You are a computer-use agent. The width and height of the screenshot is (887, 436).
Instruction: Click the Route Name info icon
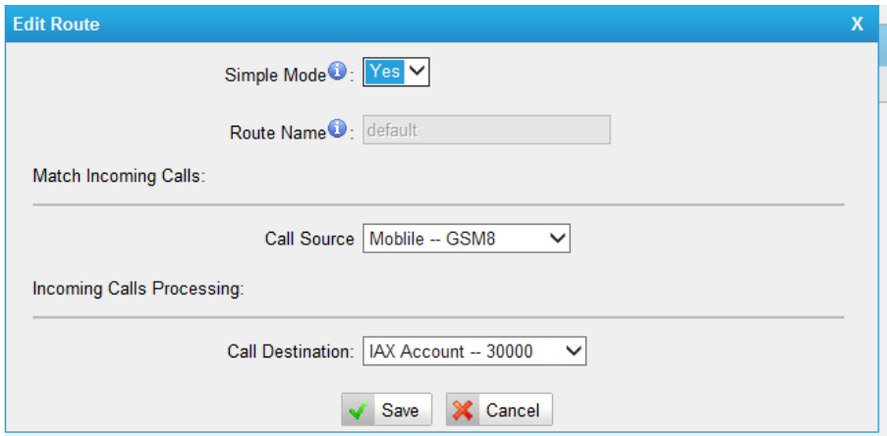337,130
